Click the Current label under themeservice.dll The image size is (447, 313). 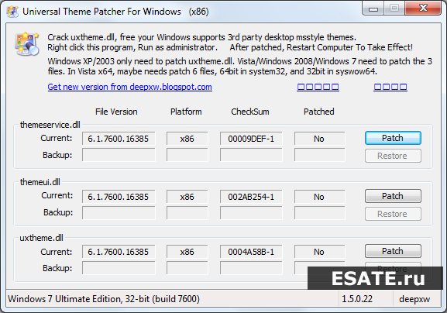[57, 138]
